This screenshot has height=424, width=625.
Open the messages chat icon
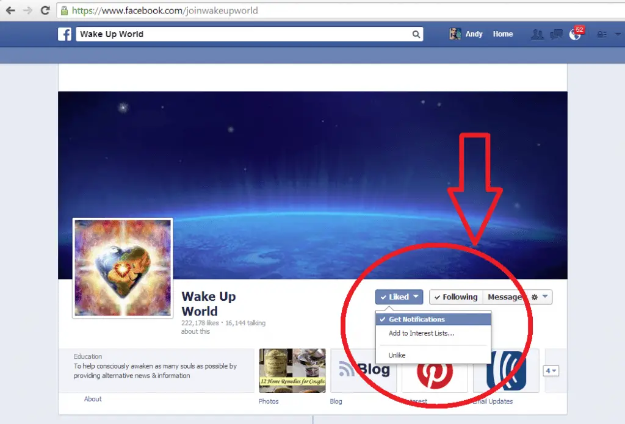pos(555,34)
